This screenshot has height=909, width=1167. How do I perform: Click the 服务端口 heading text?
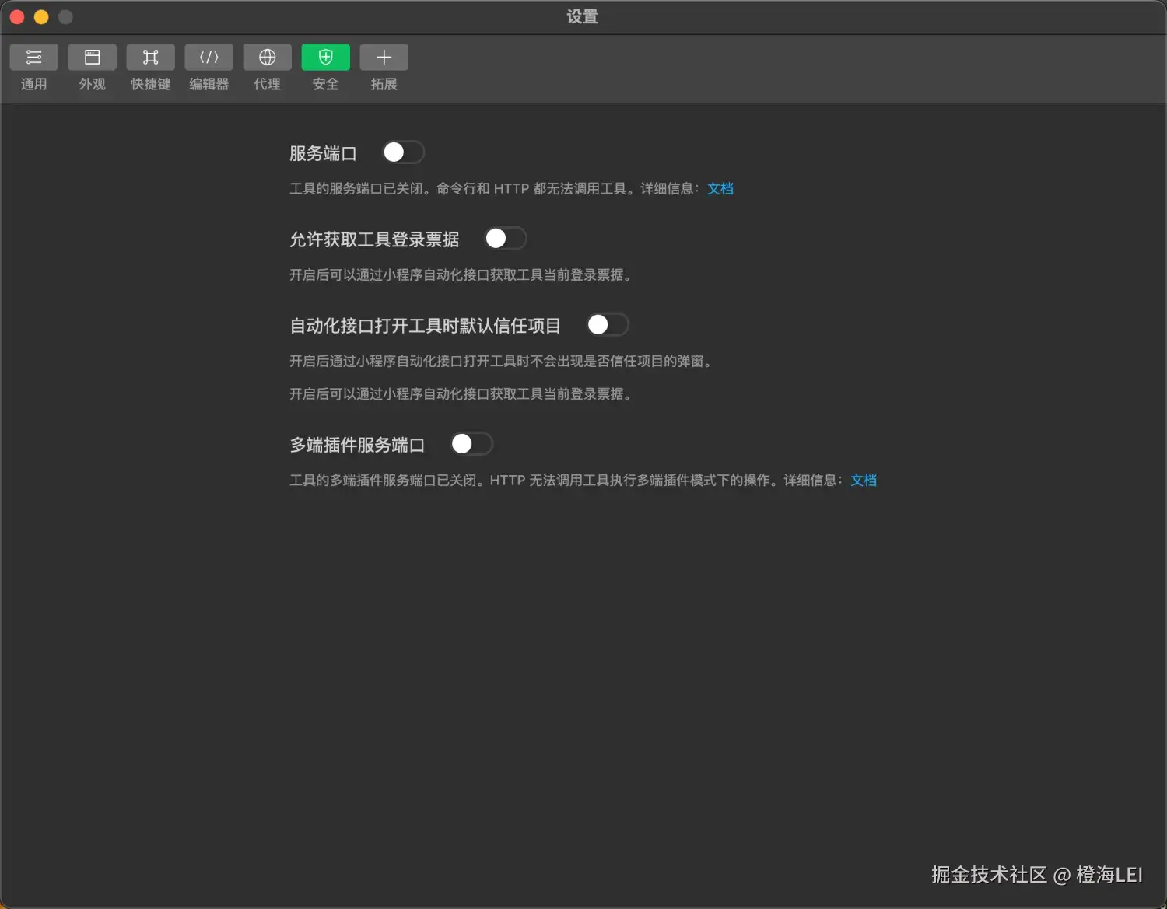point(323,153)
